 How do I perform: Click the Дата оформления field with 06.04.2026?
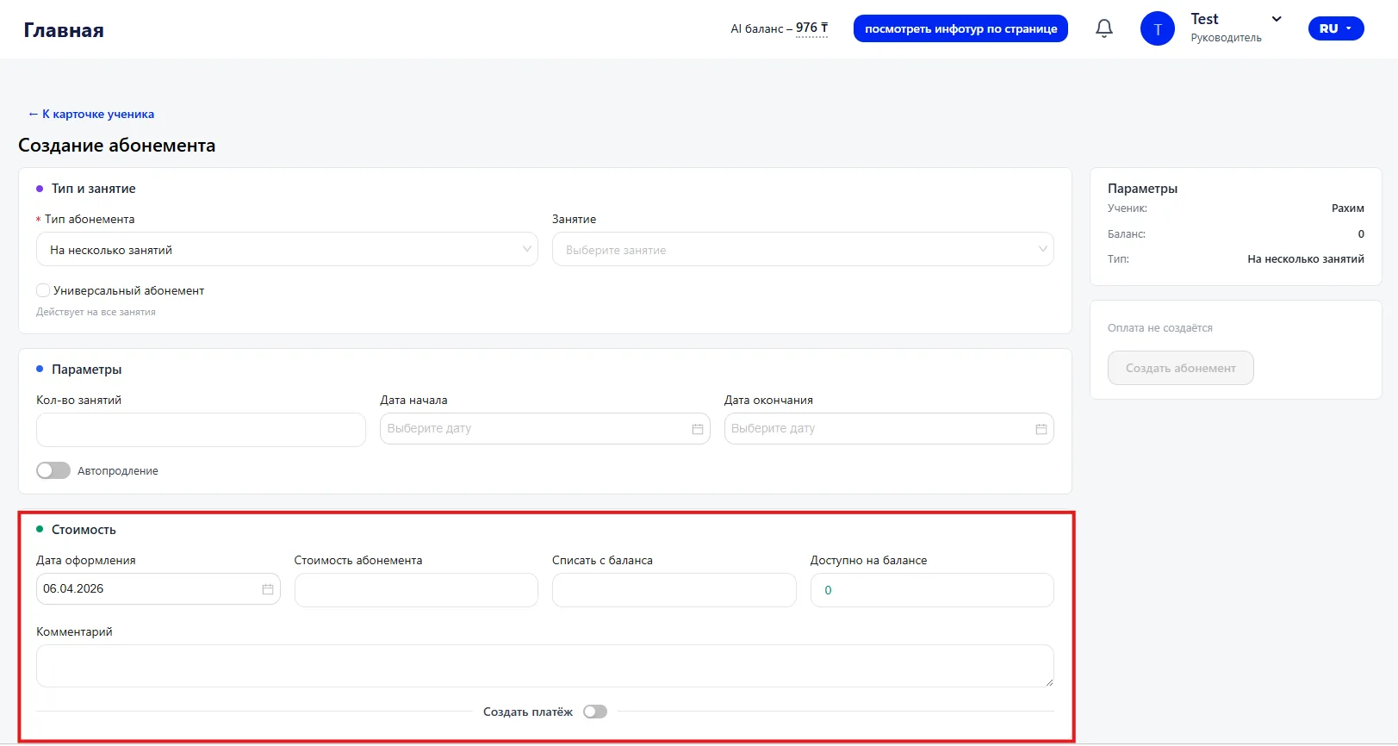click(158, 589)
